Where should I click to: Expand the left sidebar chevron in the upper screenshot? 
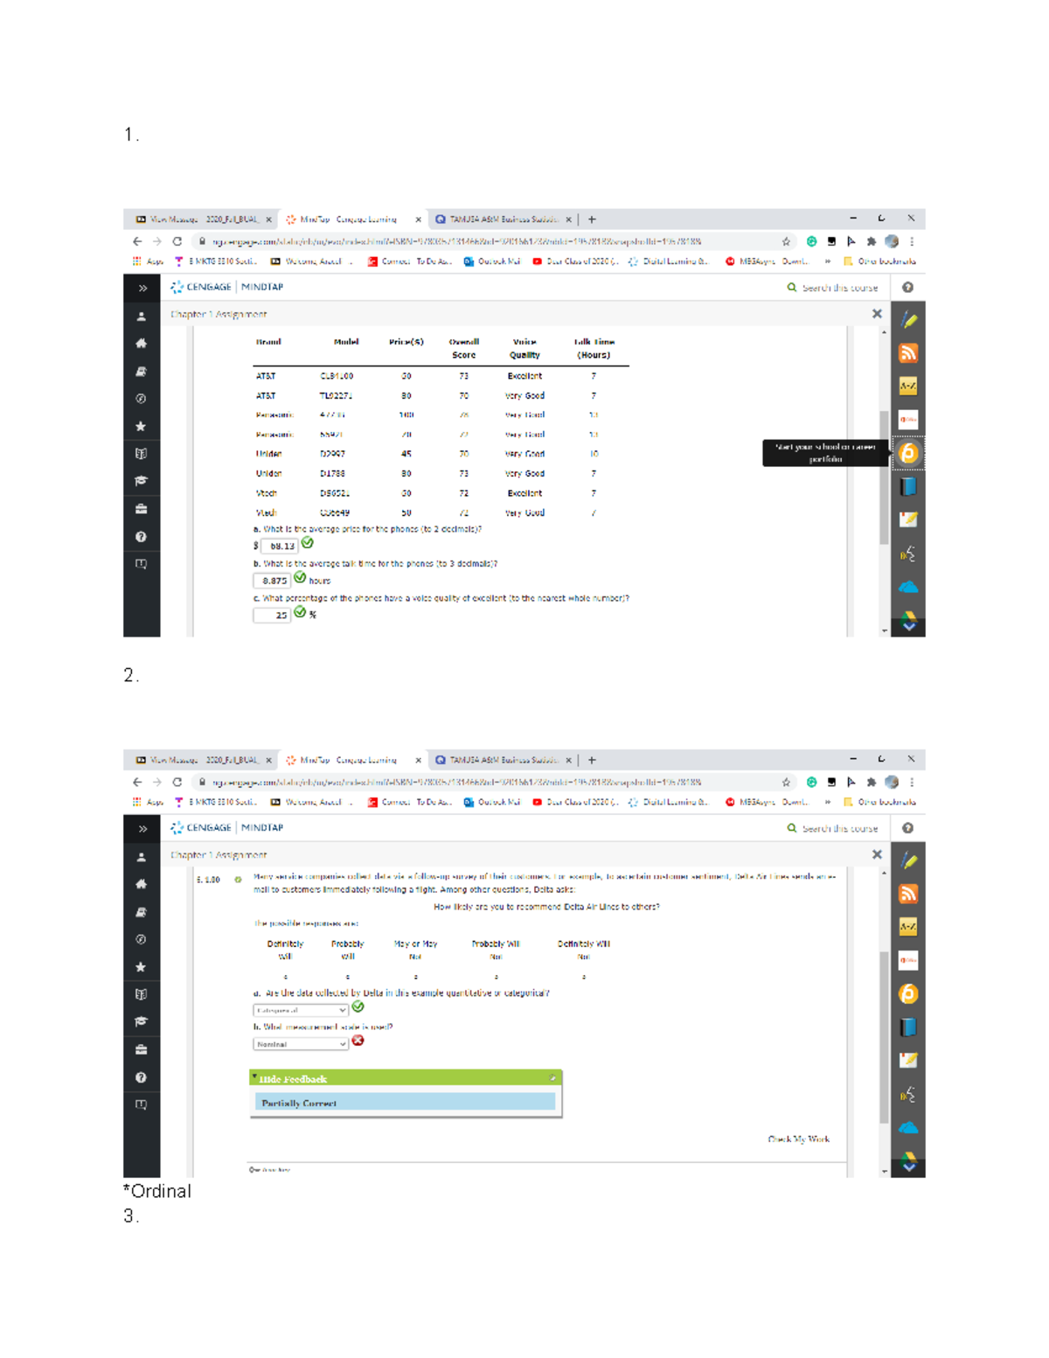tap(142, 288)
